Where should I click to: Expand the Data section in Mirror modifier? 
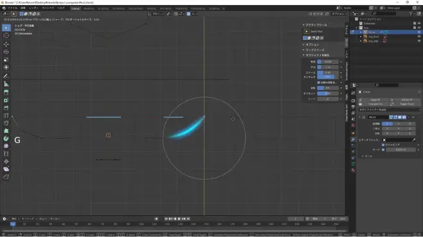(362, 157)
